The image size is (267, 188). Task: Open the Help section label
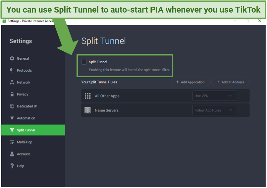tap(21, 166)
